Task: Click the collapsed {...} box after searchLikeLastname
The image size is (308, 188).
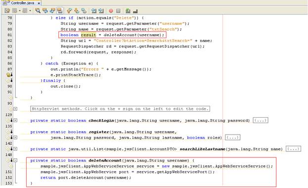Action: tap(293, 149)
